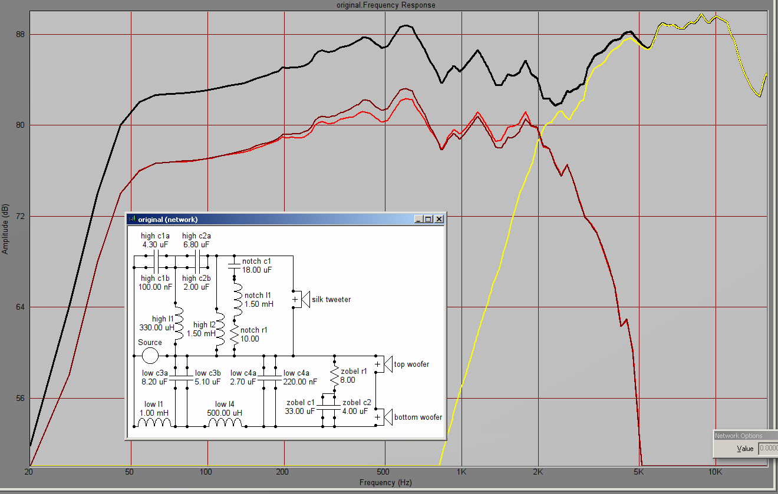Viewport: 778px width, 494px height.
Task: Click the Value field in Network Options
Action: (x=768, y=448)
